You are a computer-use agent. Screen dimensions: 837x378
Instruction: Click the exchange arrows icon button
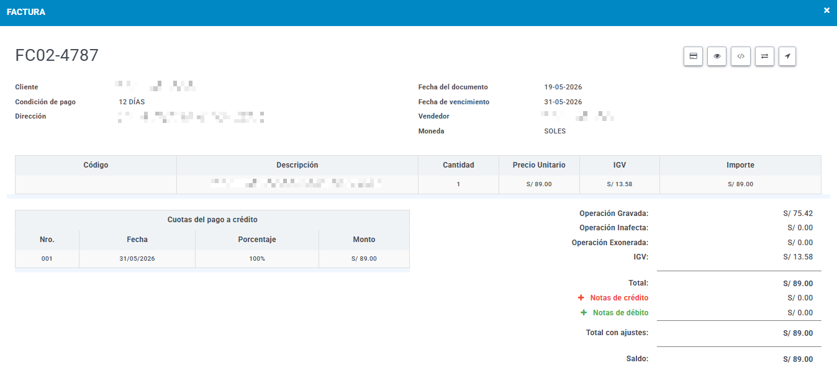coord(764,56)
